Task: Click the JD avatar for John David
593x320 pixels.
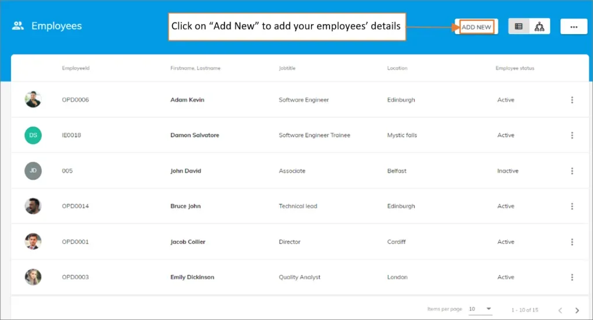Action: [x=33, y=170]
